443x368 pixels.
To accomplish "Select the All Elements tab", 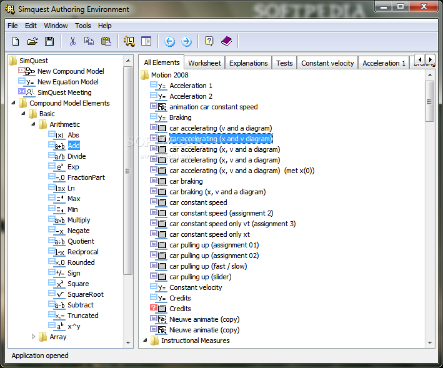I will point(162,62).
